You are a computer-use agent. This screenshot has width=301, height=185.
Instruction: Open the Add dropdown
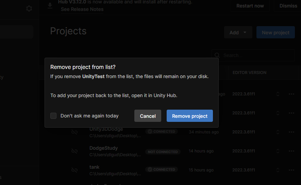[238, 32]
